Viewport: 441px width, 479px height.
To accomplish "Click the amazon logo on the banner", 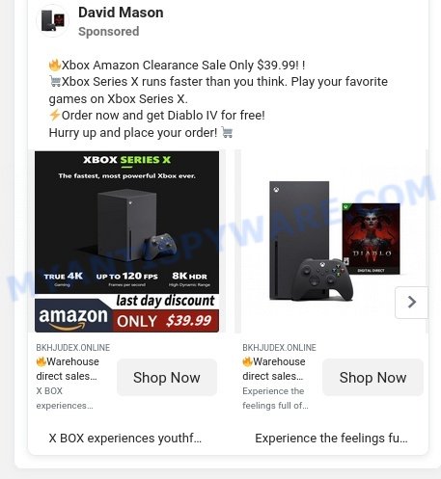I will click(x=73, y=317).
